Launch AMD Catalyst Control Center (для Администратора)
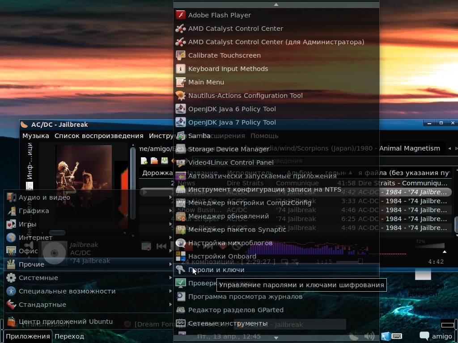Viewport: 458px width, 343px height. (276, 42)
